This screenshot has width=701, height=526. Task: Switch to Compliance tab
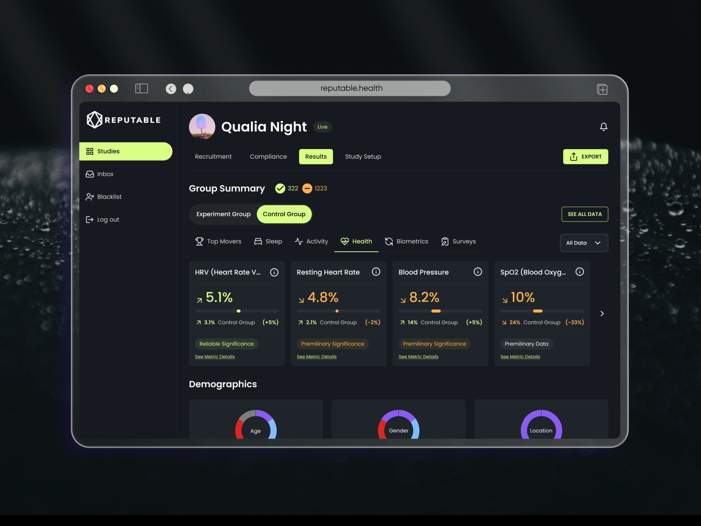[x=268, y=157]
